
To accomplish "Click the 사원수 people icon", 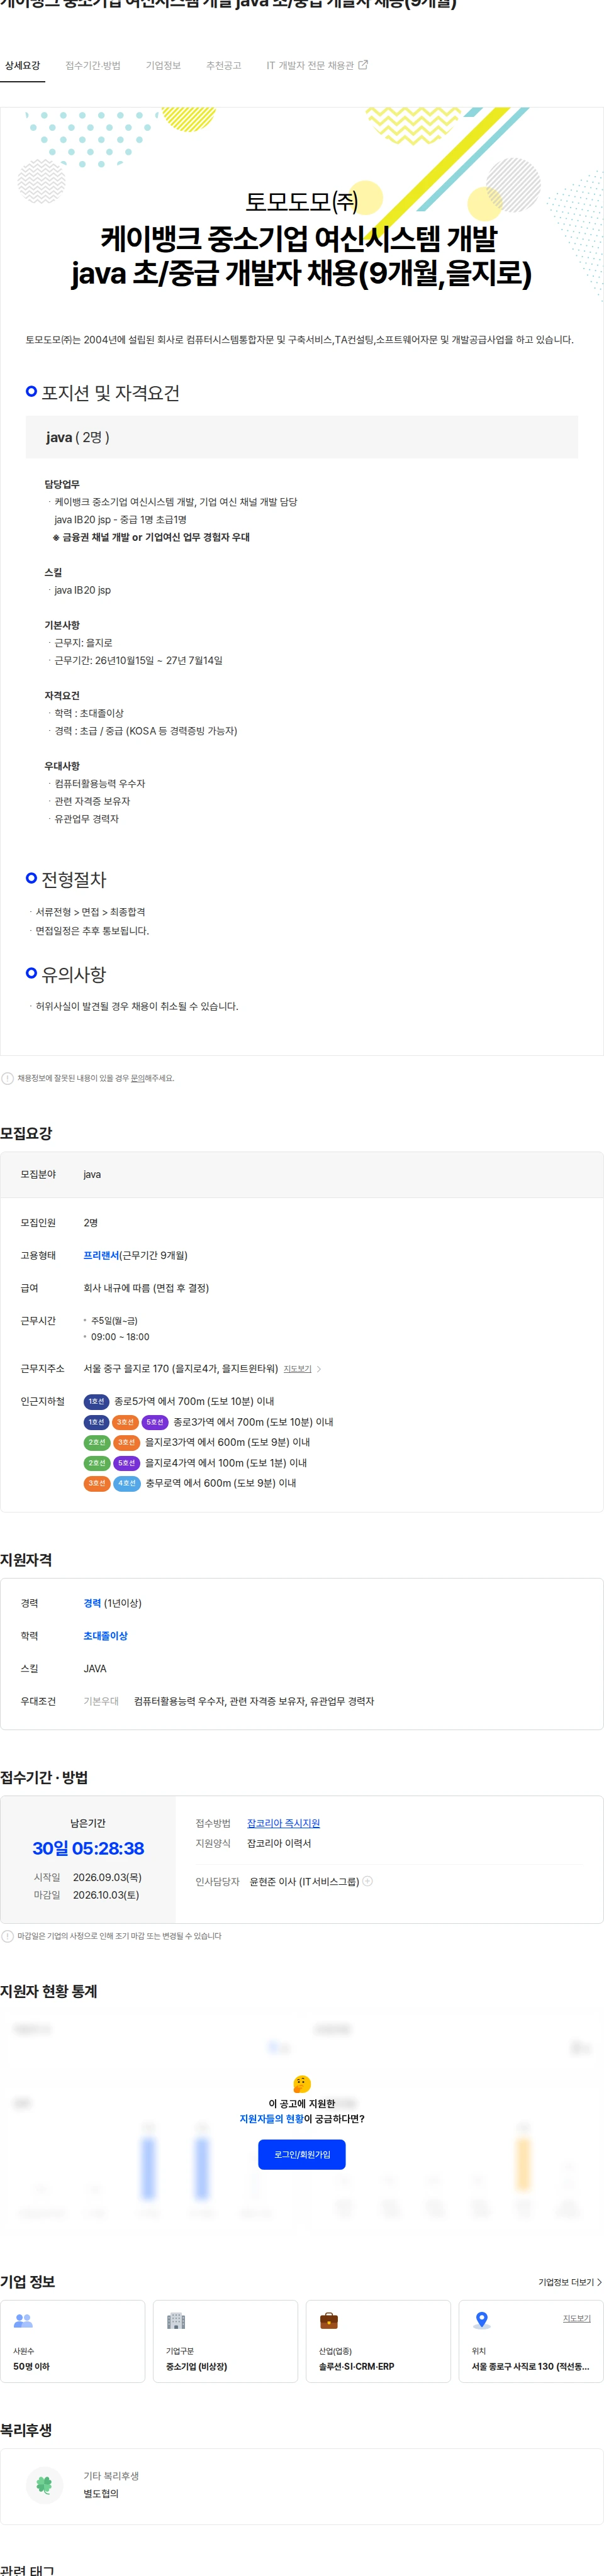I will 23,2320.
